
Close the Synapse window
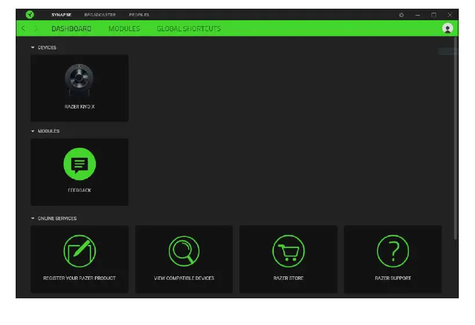[x=449, y=15]
